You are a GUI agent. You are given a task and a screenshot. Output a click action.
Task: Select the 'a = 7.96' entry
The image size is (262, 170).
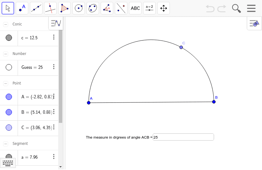pos(30,157)
